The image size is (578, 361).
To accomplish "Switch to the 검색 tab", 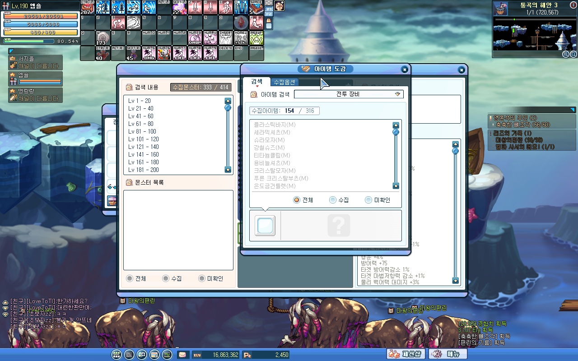I will 256,82.
